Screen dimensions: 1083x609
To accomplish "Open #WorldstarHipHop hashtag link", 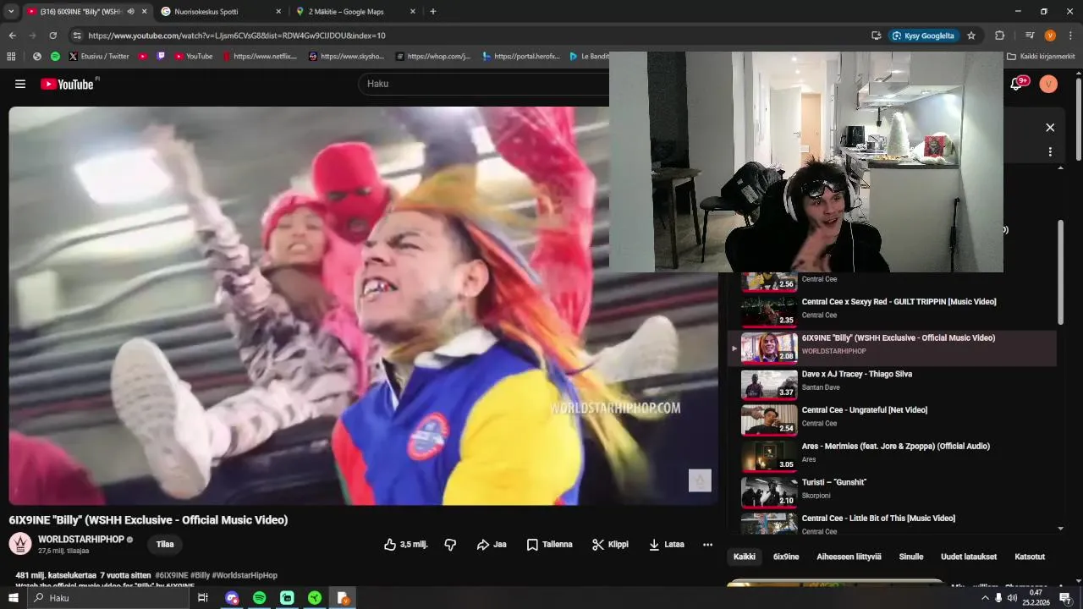I will [x=245, y=575].
